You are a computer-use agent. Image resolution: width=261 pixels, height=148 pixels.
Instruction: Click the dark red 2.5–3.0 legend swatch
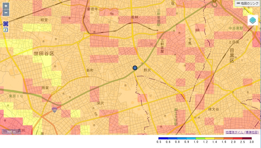[247, 138]
